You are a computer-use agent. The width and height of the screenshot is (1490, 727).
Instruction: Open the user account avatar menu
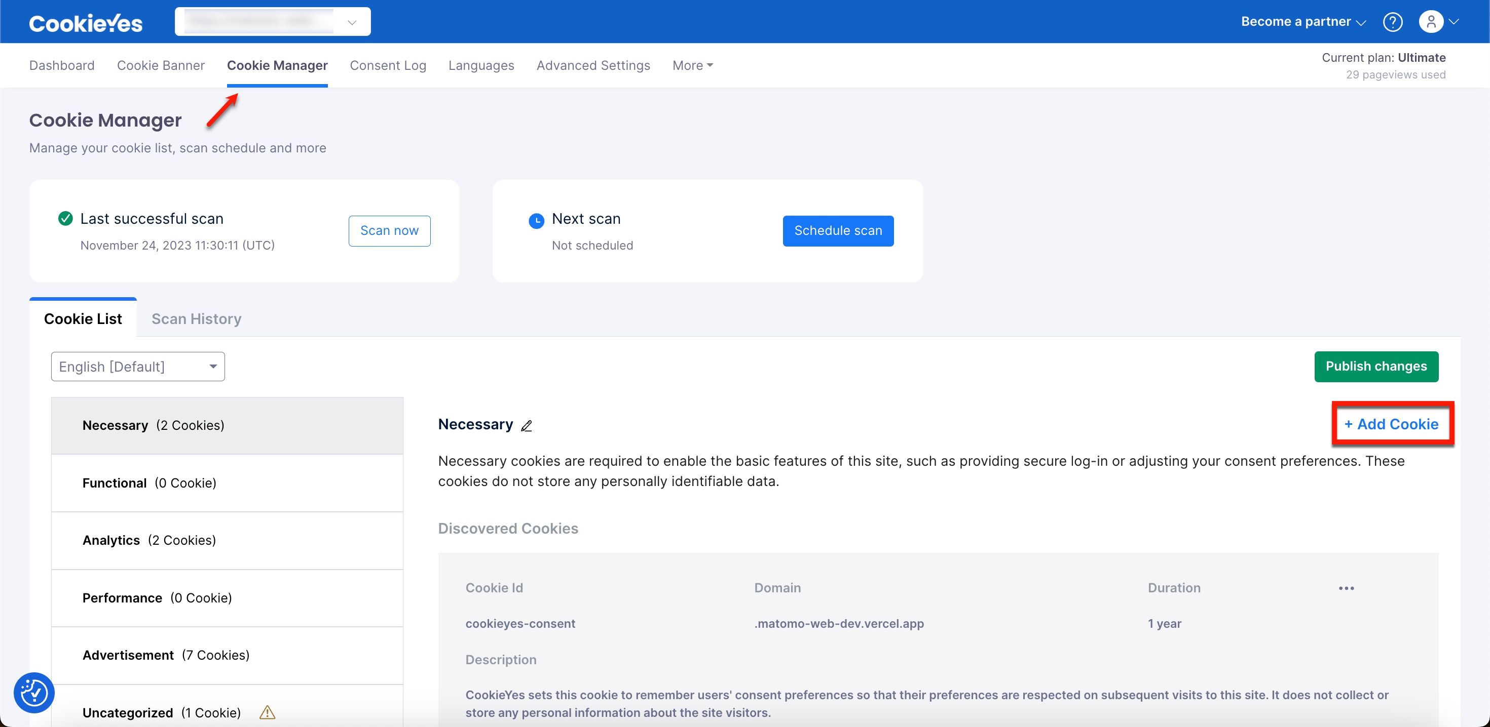(x=1431, y=22)
